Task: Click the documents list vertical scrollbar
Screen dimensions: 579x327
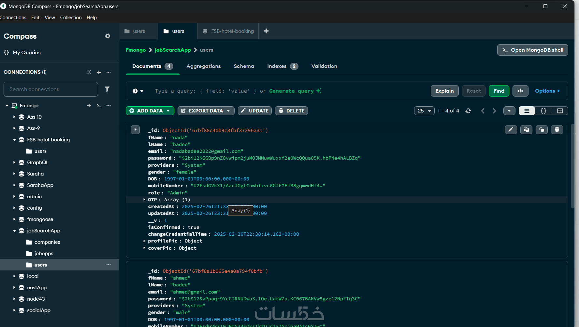Action: pos(572,166)
